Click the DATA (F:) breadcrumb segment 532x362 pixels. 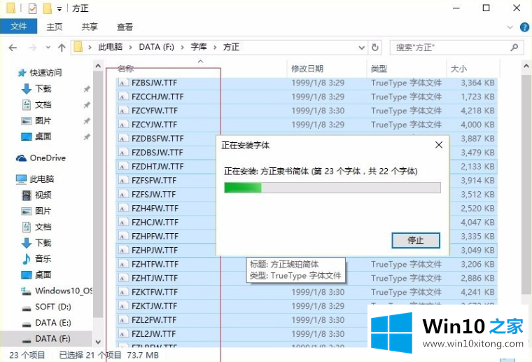[156, 47]
